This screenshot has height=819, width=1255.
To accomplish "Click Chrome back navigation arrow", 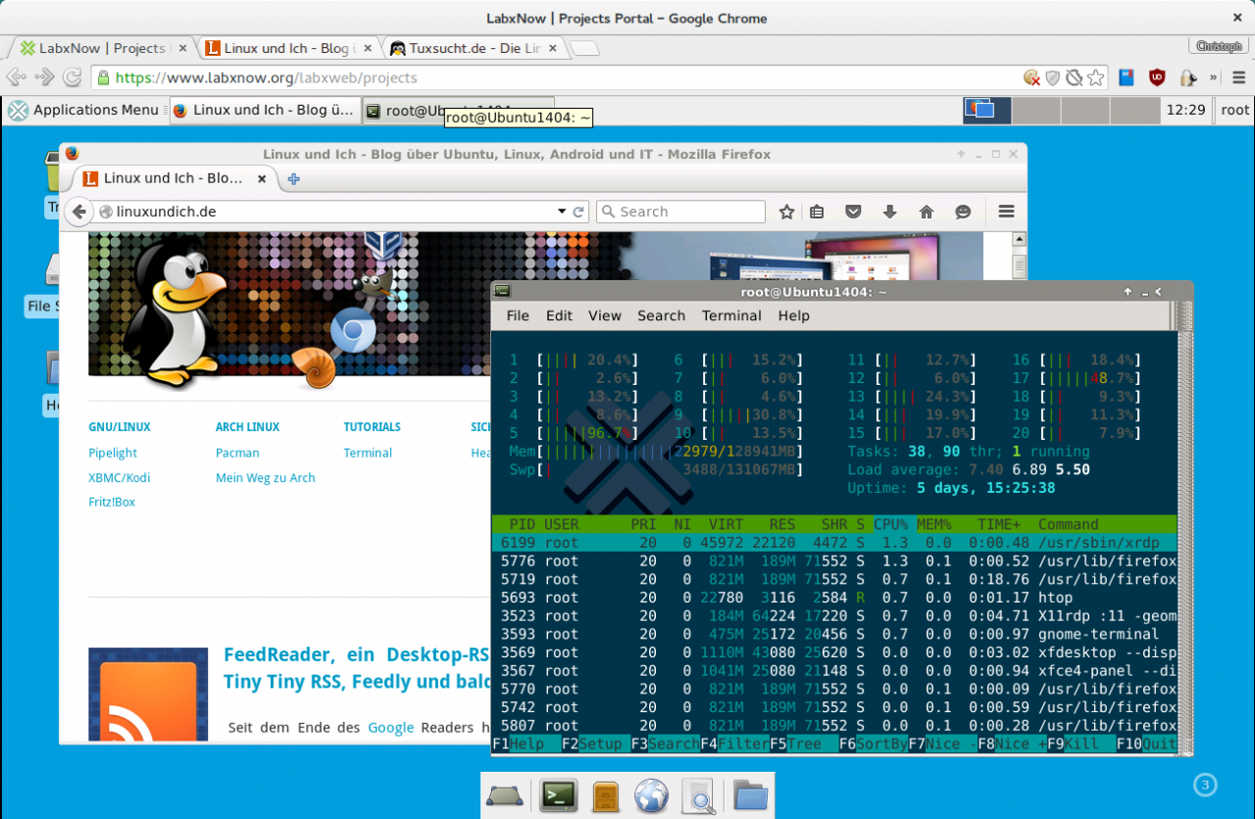I will pyautogui.click(x=16, y=77).
